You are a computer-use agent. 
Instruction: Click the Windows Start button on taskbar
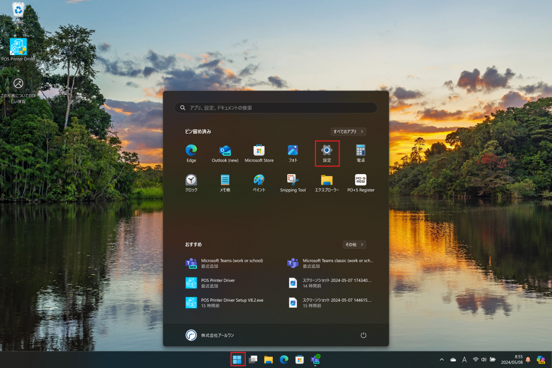[237, 359]
